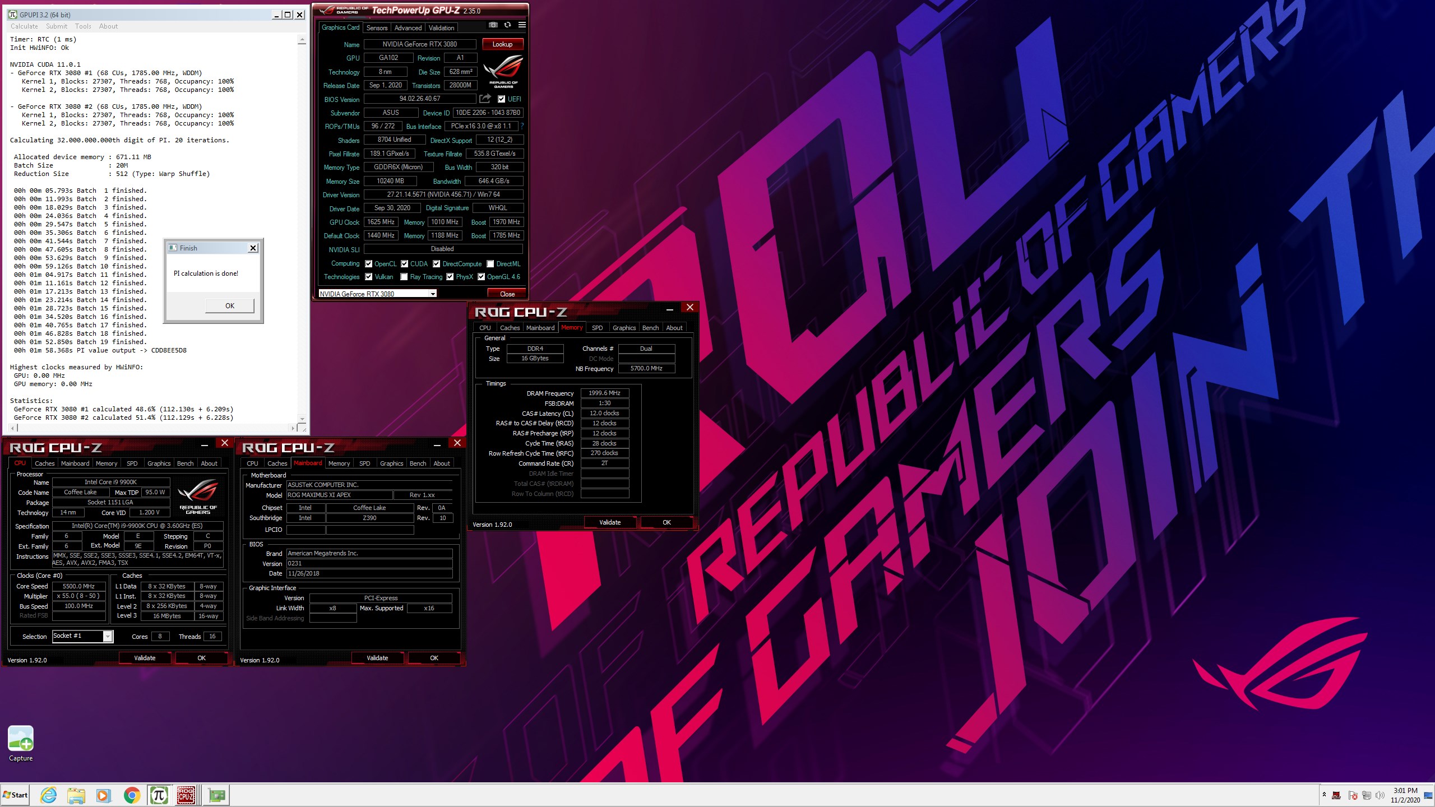Screen dimensions: 1435x807
Task: Click the Show Desktop button
Action: [x=1428, y=795]
